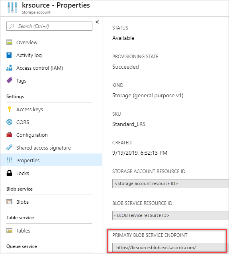This screenshot has height=254, width=229.
Task: Click the storage account properties icon in header
Action: (12, 8)
